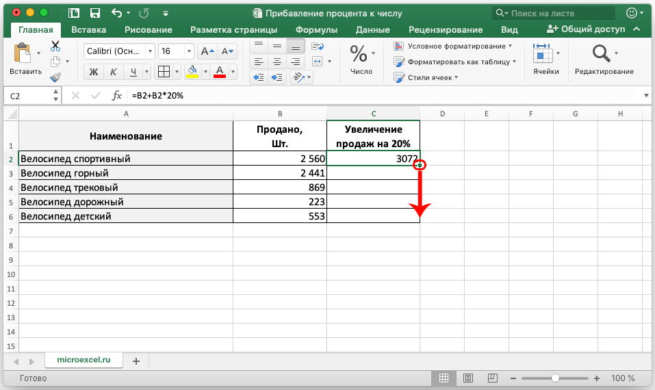Click the Wrap Text icon
The image size is (655, 390).
tap(317, 47)
